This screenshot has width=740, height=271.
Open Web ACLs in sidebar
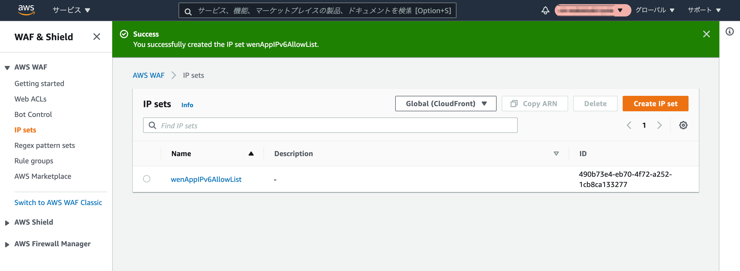click(x=30, y=99)
